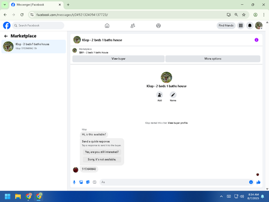
Task: Select Klop 2 beds 1 baths conversation
Action: click(x=34, y=46)
